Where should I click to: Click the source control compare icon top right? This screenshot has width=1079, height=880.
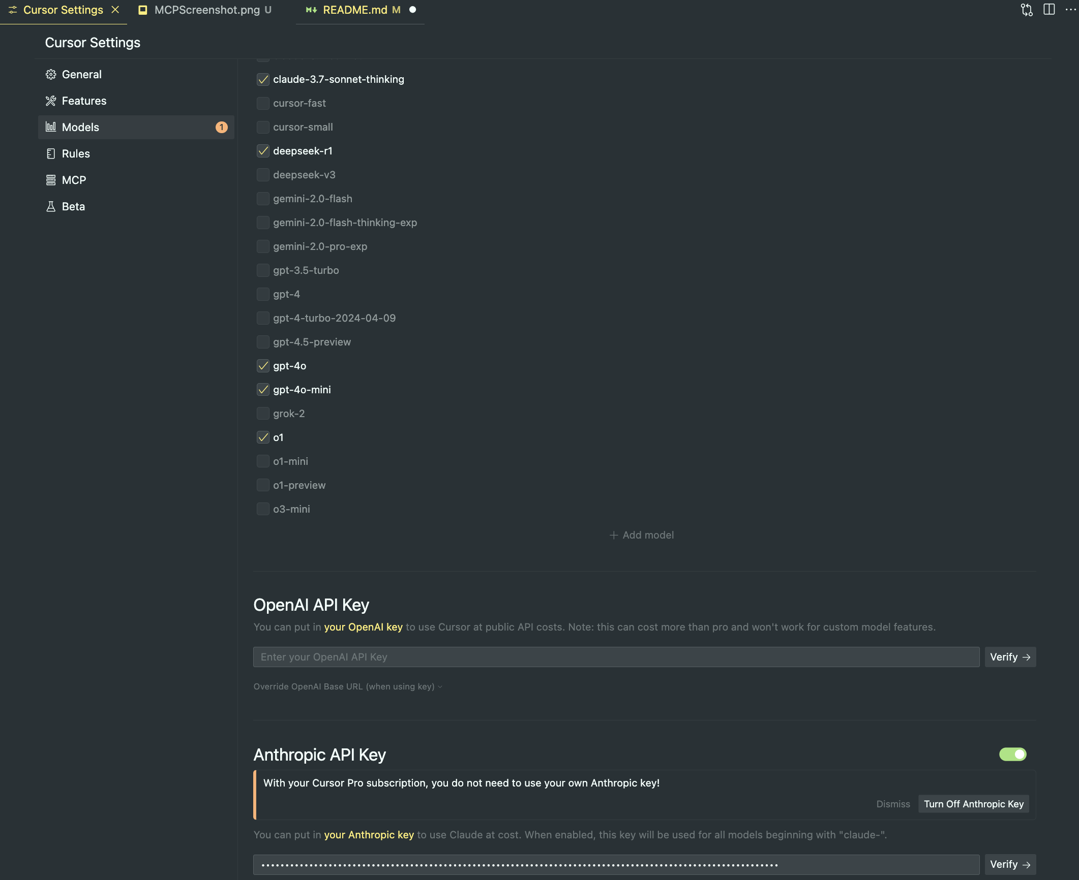click(x=1027, y=10)
